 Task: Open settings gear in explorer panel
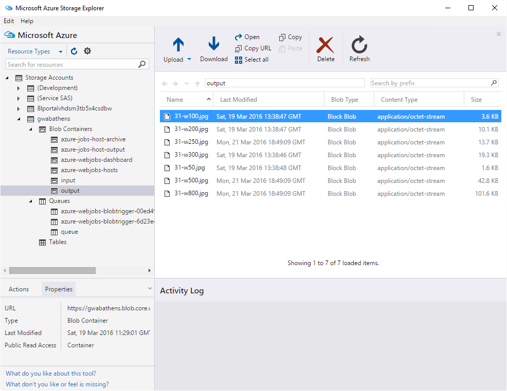pyautogui.click(x=87, y=51)
